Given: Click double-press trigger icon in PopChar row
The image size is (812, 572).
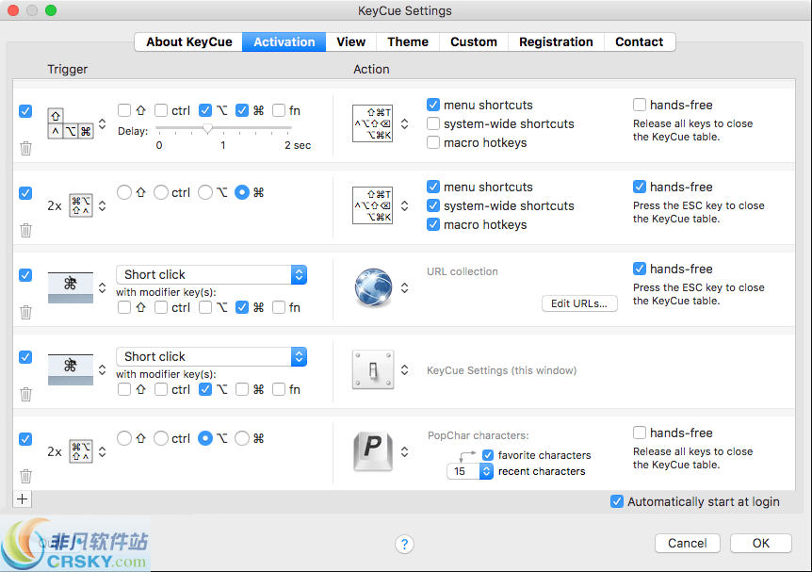Looking at the screenshot, I should 81,451.
